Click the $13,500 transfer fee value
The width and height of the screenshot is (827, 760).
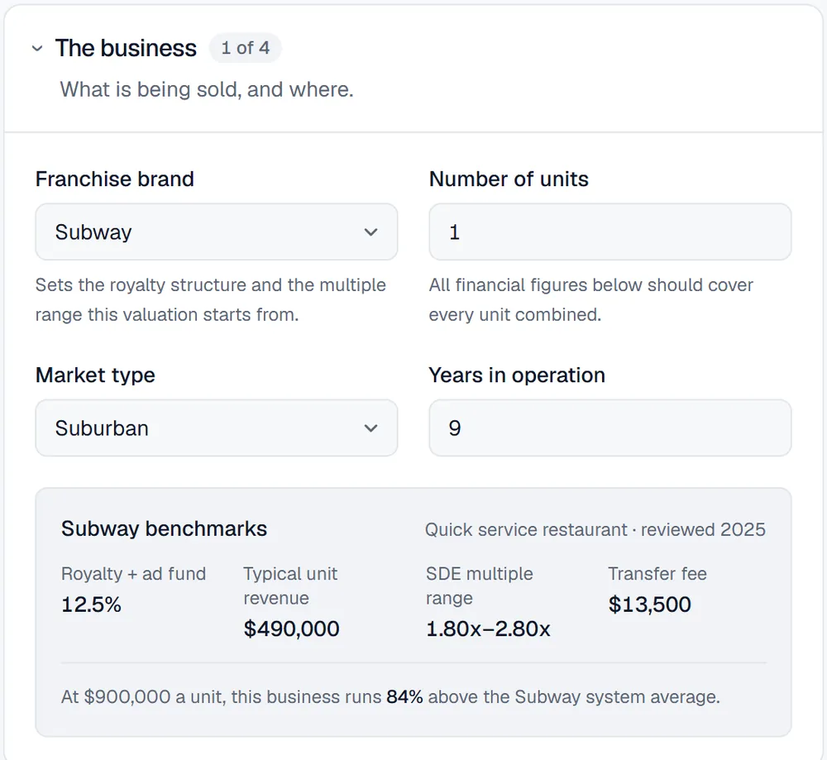point(650,605)
